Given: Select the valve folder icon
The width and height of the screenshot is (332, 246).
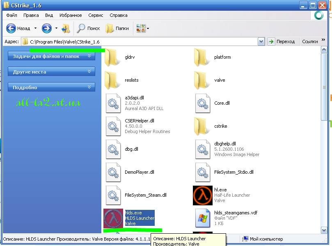Looking at the screenshot, I should [x=201, y=80].
